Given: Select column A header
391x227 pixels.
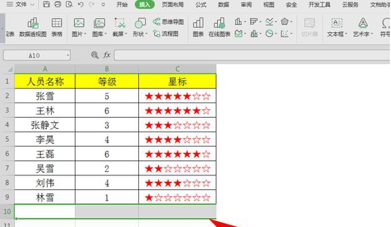Looking at the screenshot, I should click(45, 69).
